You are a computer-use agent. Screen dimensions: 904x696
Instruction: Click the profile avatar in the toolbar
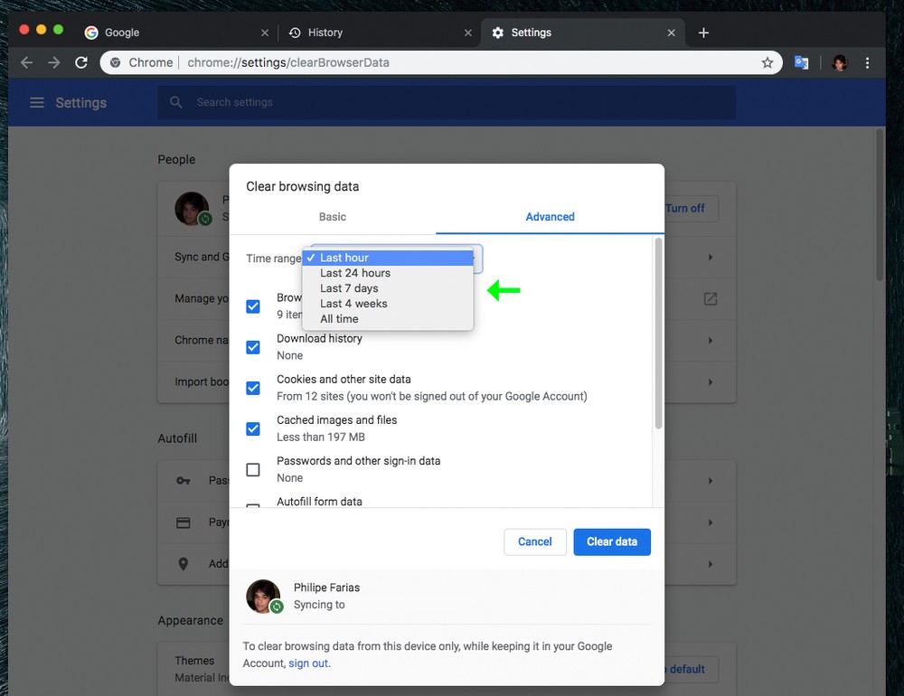point(840,62)
